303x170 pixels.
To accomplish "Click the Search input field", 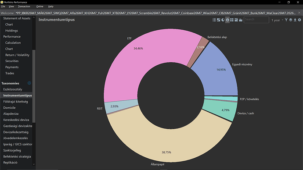I will tap(256, 20).
